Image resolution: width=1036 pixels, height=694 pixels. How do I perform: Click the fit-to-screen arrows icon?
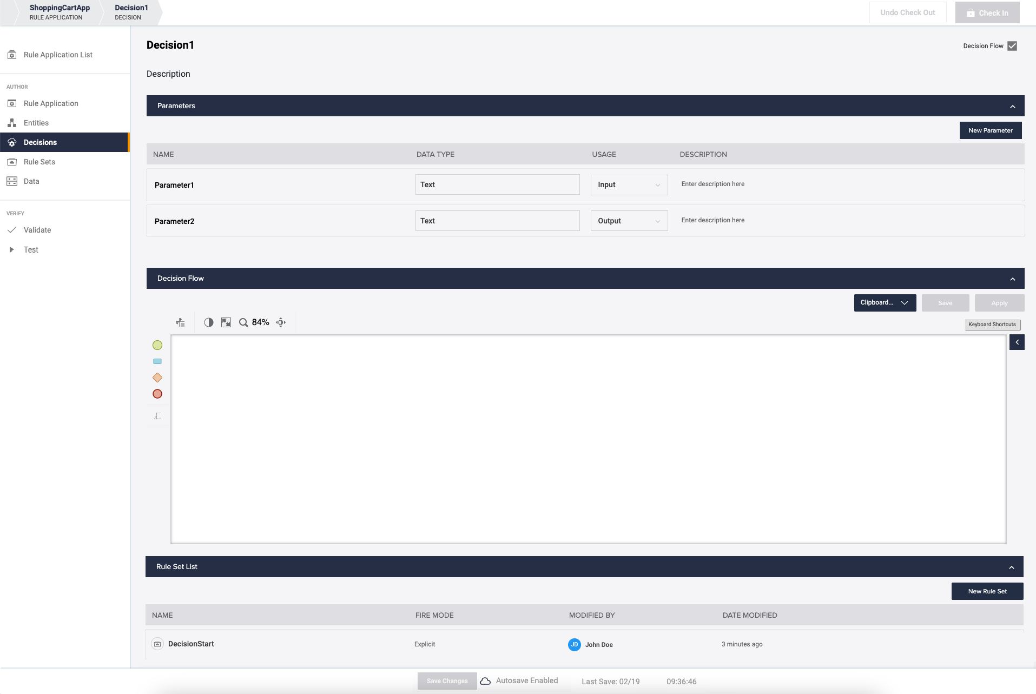(x=226, y=322)
